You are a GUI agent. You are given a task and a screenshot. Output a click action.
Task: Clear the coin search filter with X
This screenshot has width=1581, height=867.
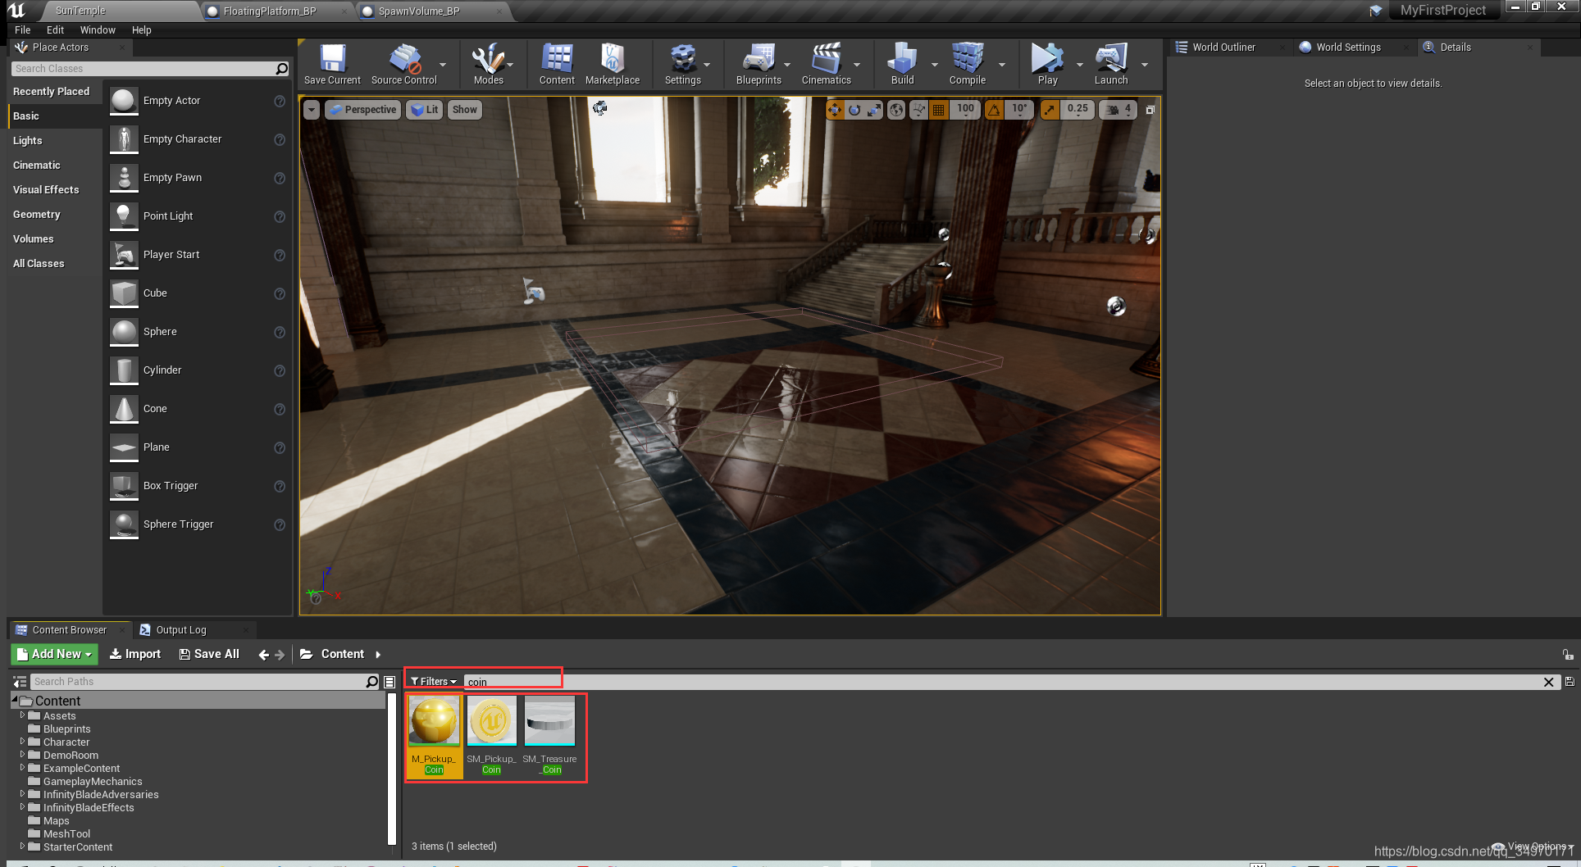click(x=1548, y=682)
